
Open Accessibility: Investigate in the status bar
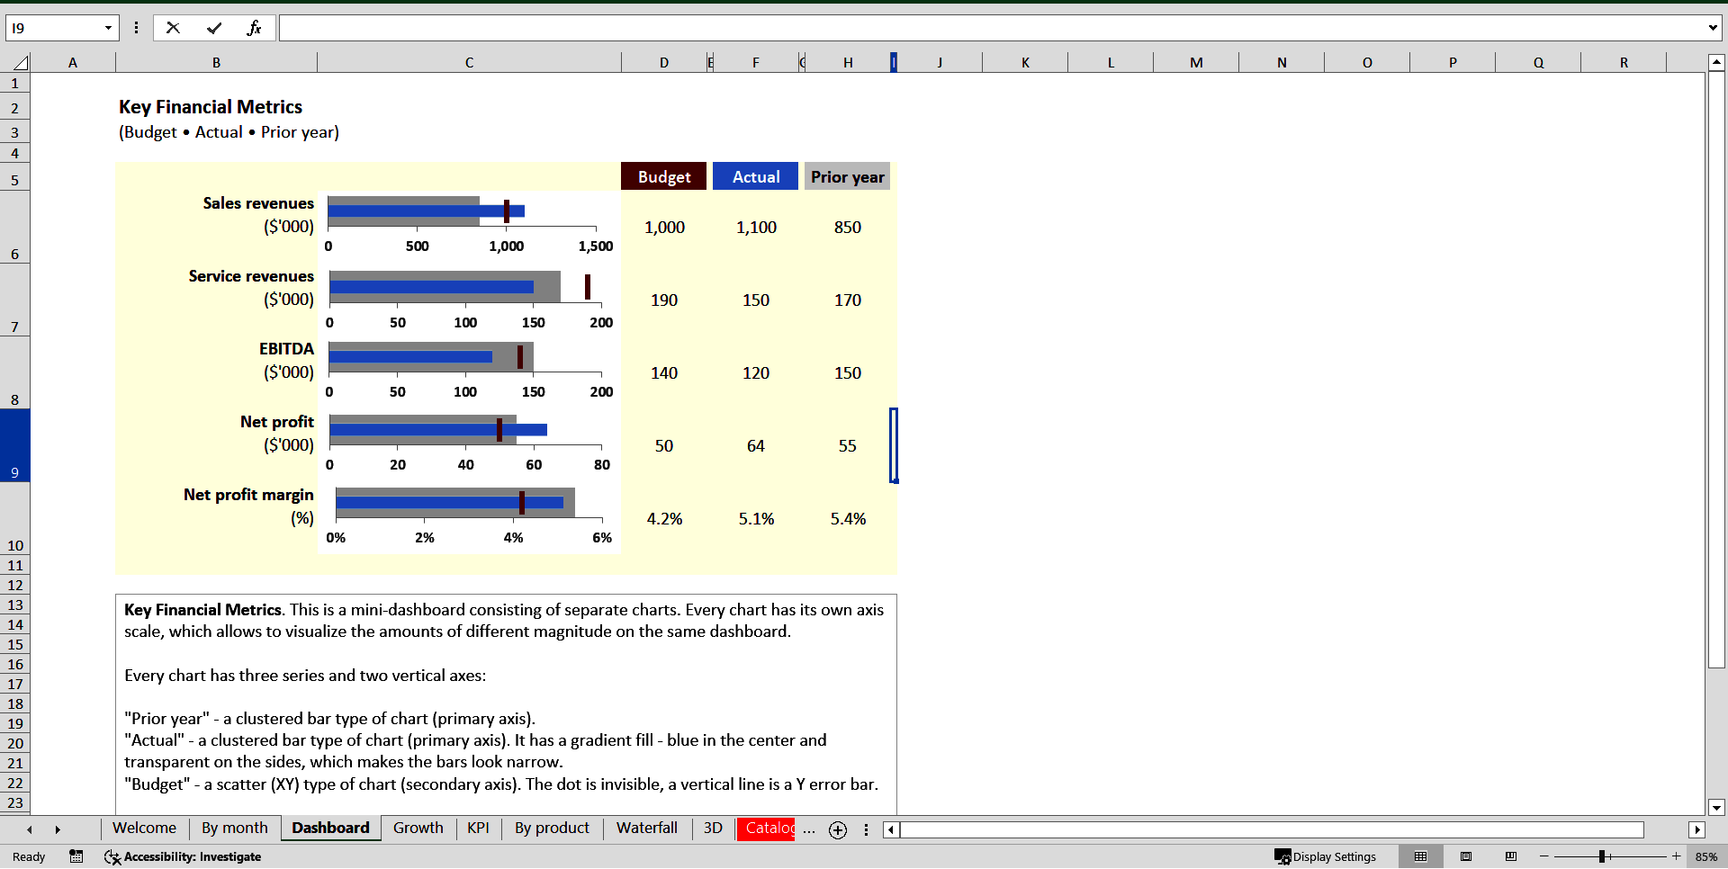(x=183, y=856)
